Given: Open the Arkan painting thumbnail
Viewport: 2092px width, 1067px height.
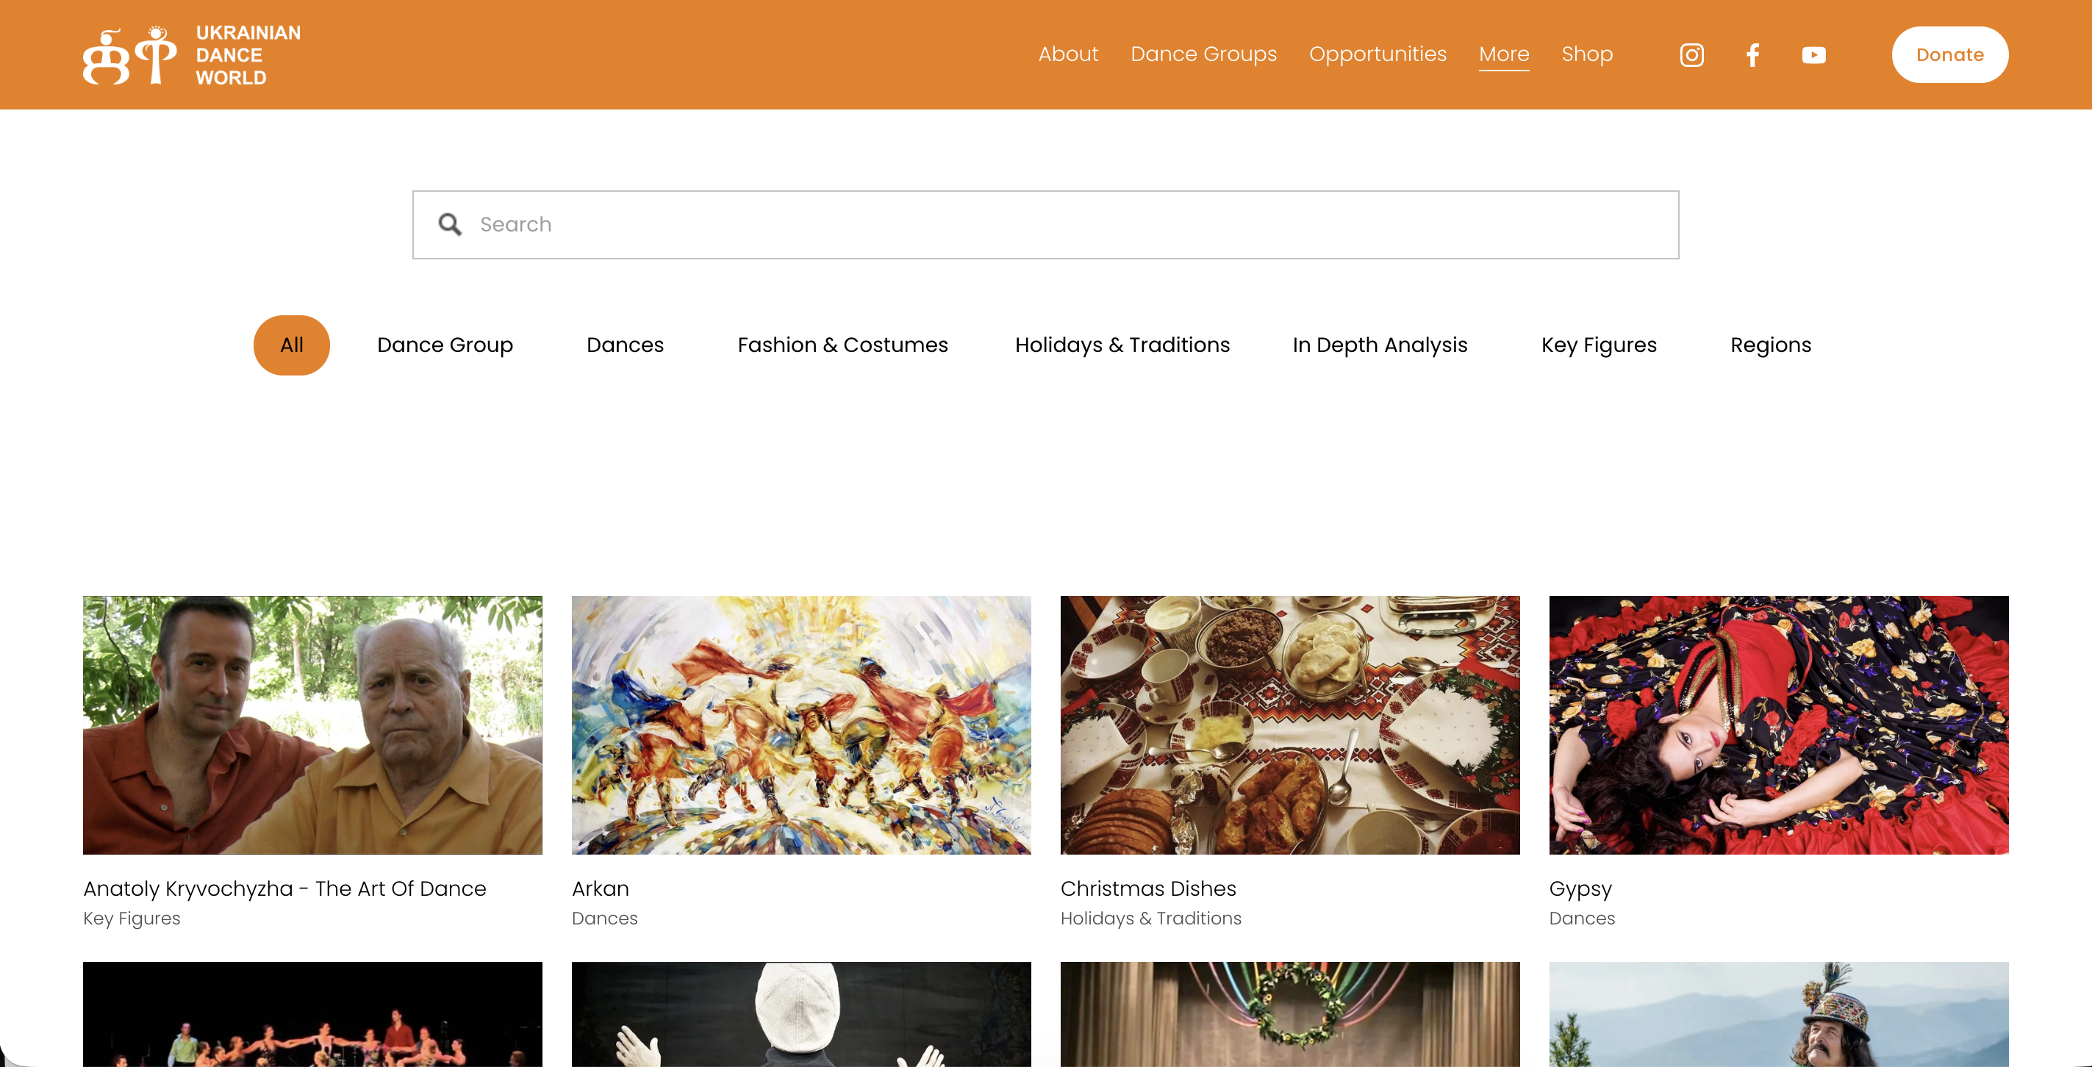Looking at the screenshot, I should tap(801, 725).
